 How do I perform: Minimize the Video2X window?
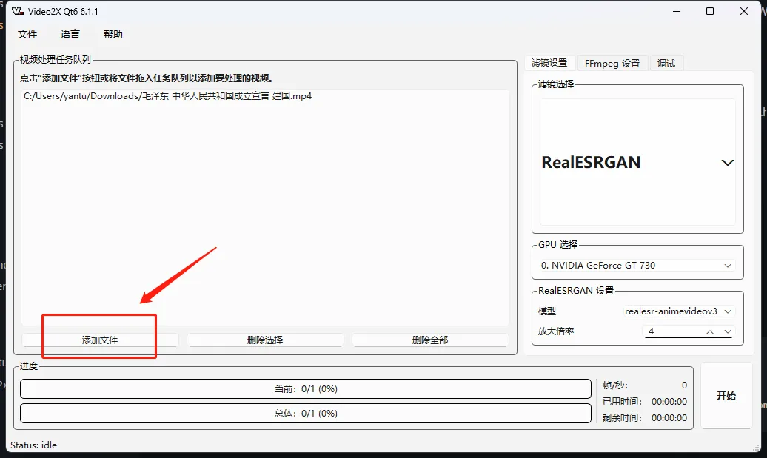[677, 11]
